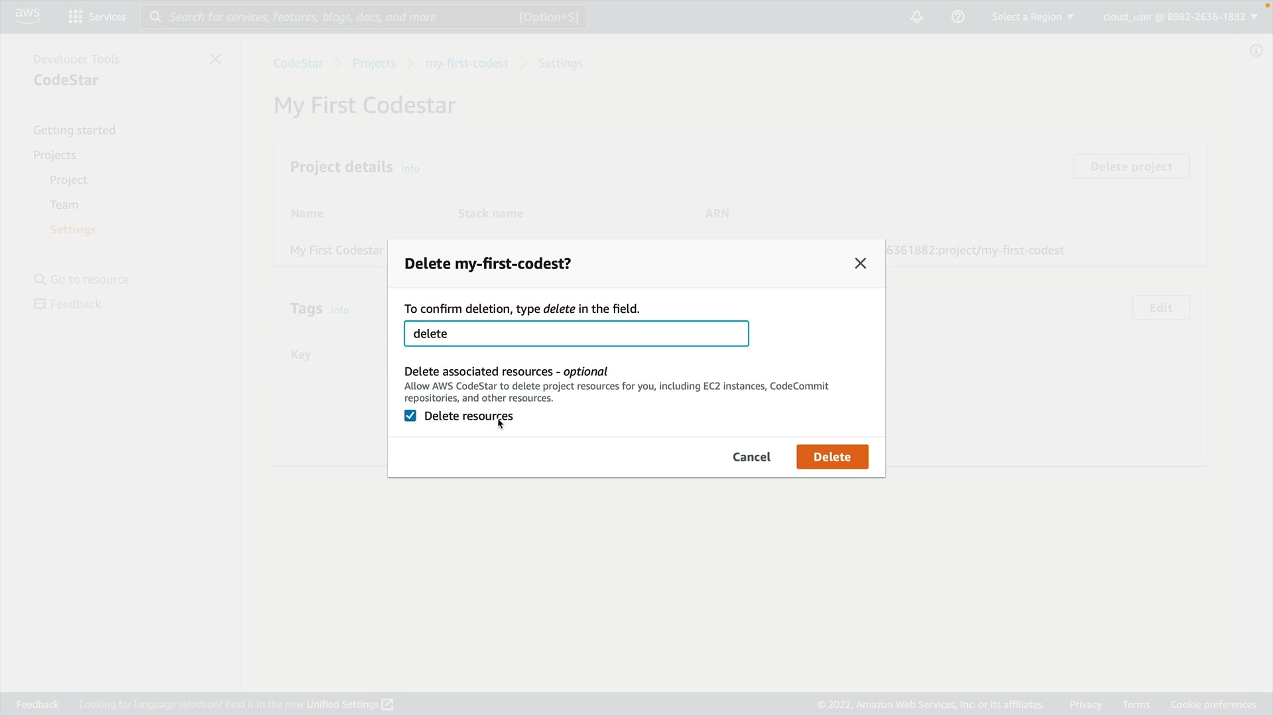Go to Getting started in sidebar
Screen dimensions: 1273x716
tap(74, 130)
